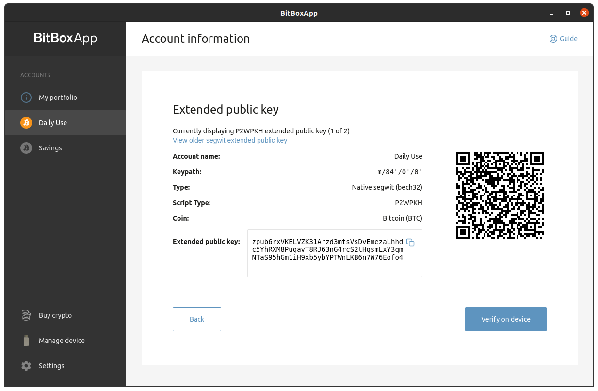598x391 pixels.
Task: Click the gray Bitcoin icon for Savings
Action: point(26,148)
